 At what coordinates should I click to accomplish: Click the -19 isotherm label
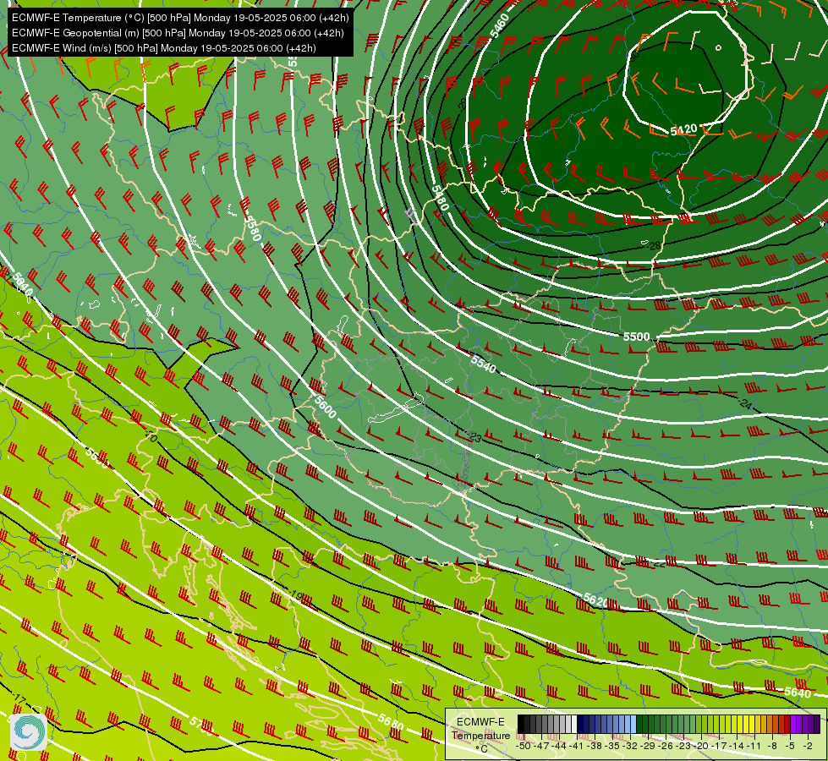click(x=296, y=596)
